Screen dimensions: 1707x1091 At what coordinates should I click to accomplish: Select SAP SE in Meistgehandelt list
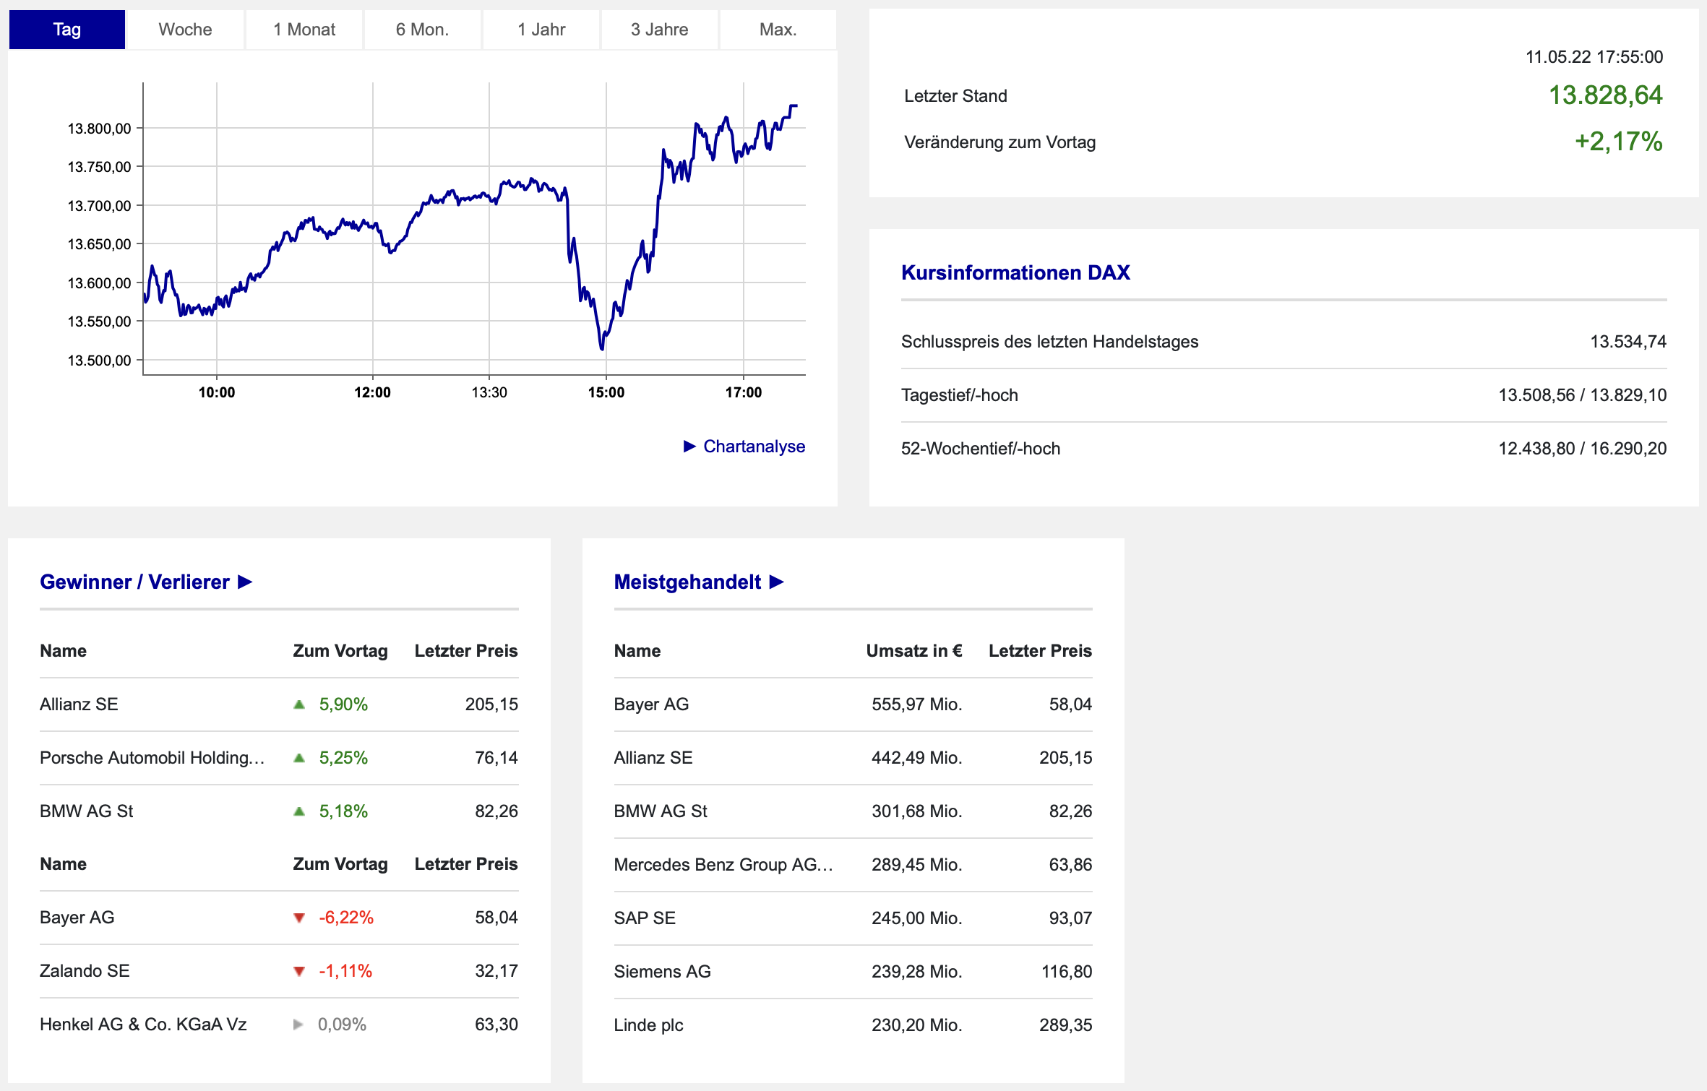tap(645, 918)
